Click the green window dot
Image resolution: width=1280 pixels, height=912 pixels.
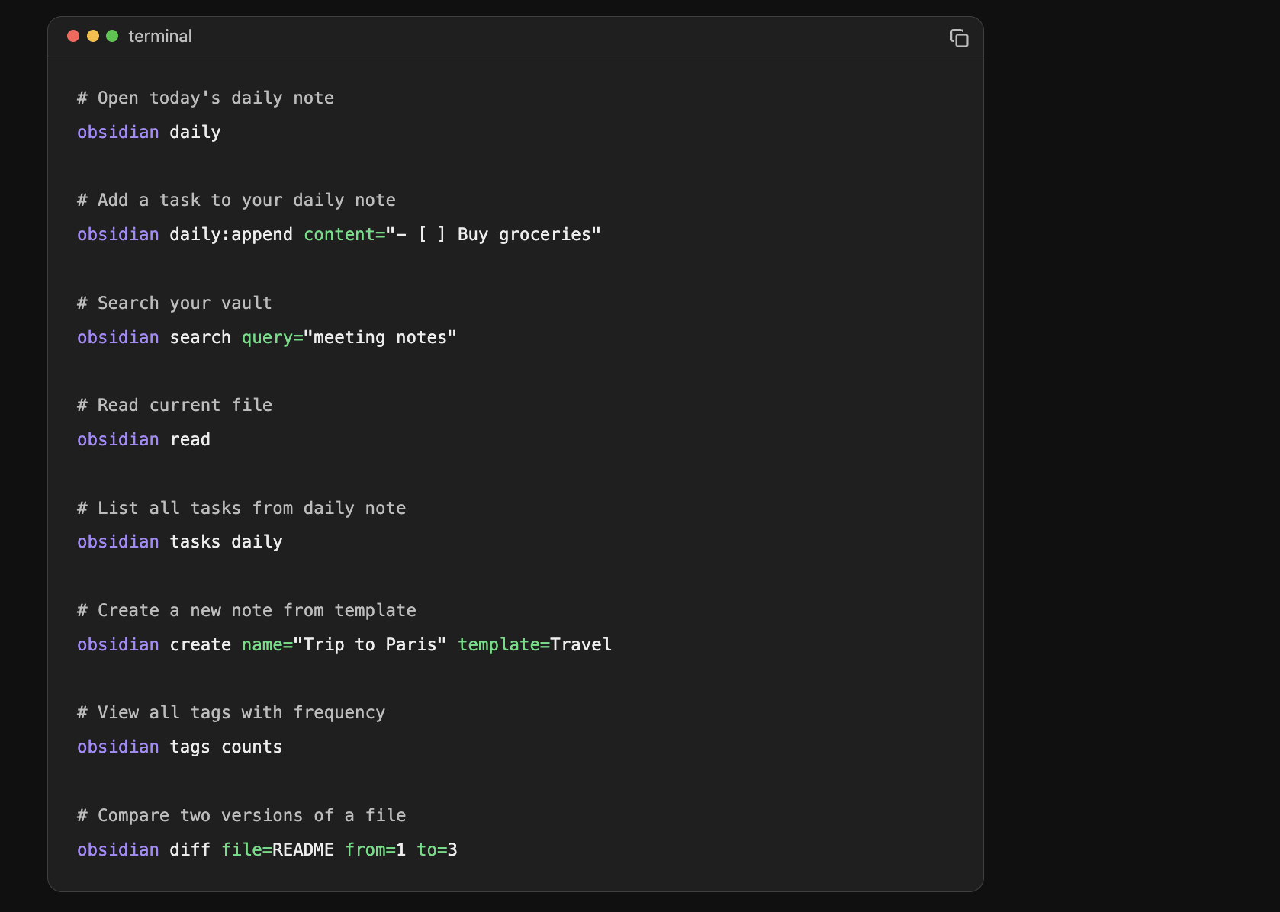[112, 36]
